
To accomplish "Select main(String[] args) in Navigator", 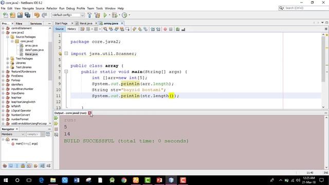I will [27, 144].
